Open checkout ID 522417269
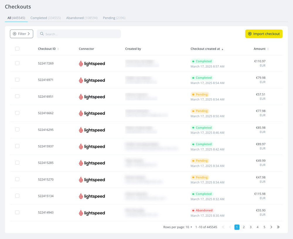 click(46, 63)
